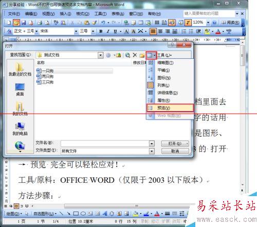Click the Line Color pen in drawing toolbar
The width and height of the screenshot is (257, 227).
pos(146,214)
